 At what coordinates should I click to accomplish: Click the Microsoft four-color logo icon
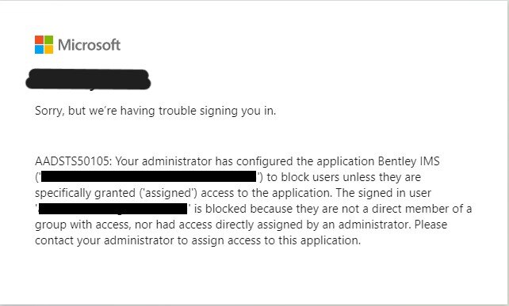[x=44, y=45]
